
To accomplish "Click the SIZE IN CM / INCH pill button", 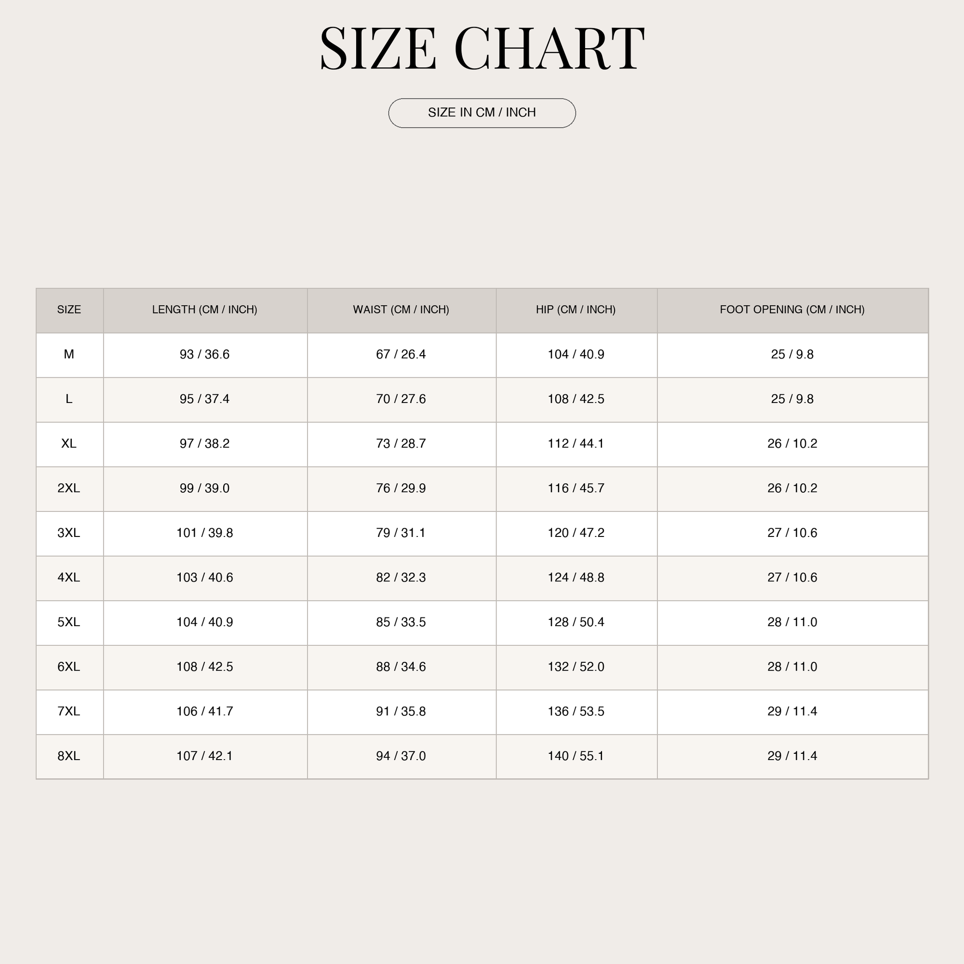I will click(x=482, y=113).
